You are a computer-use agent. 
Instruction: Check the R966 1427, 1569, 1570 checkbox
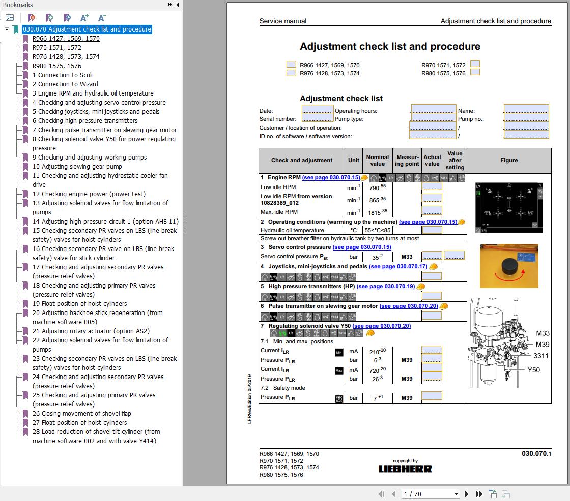[x=291, y=65]
